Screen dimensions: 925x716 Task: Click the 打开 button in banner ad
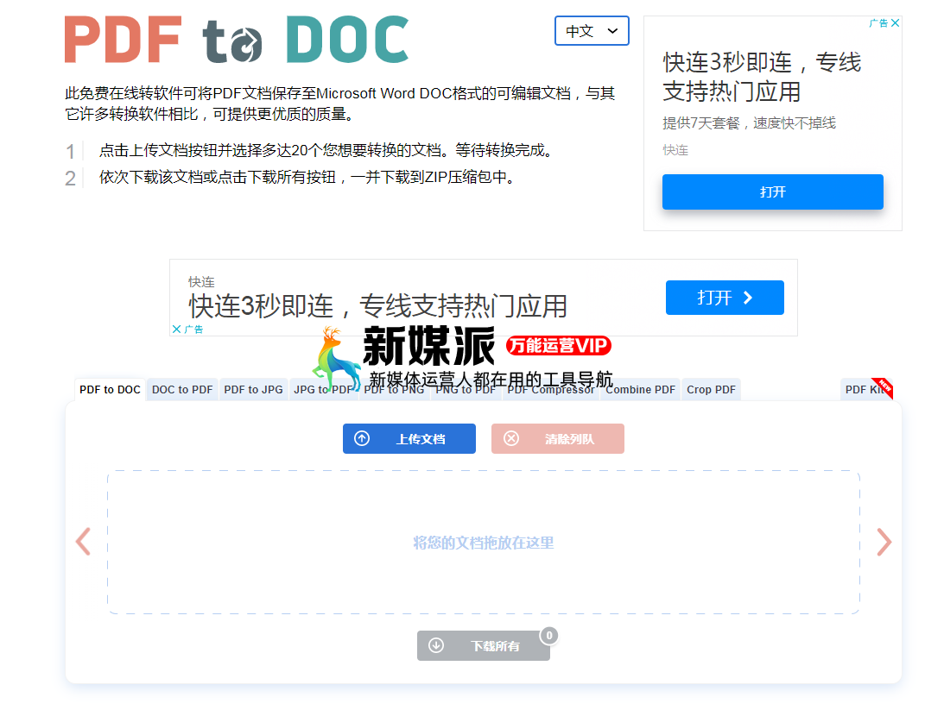click(725, 298)
